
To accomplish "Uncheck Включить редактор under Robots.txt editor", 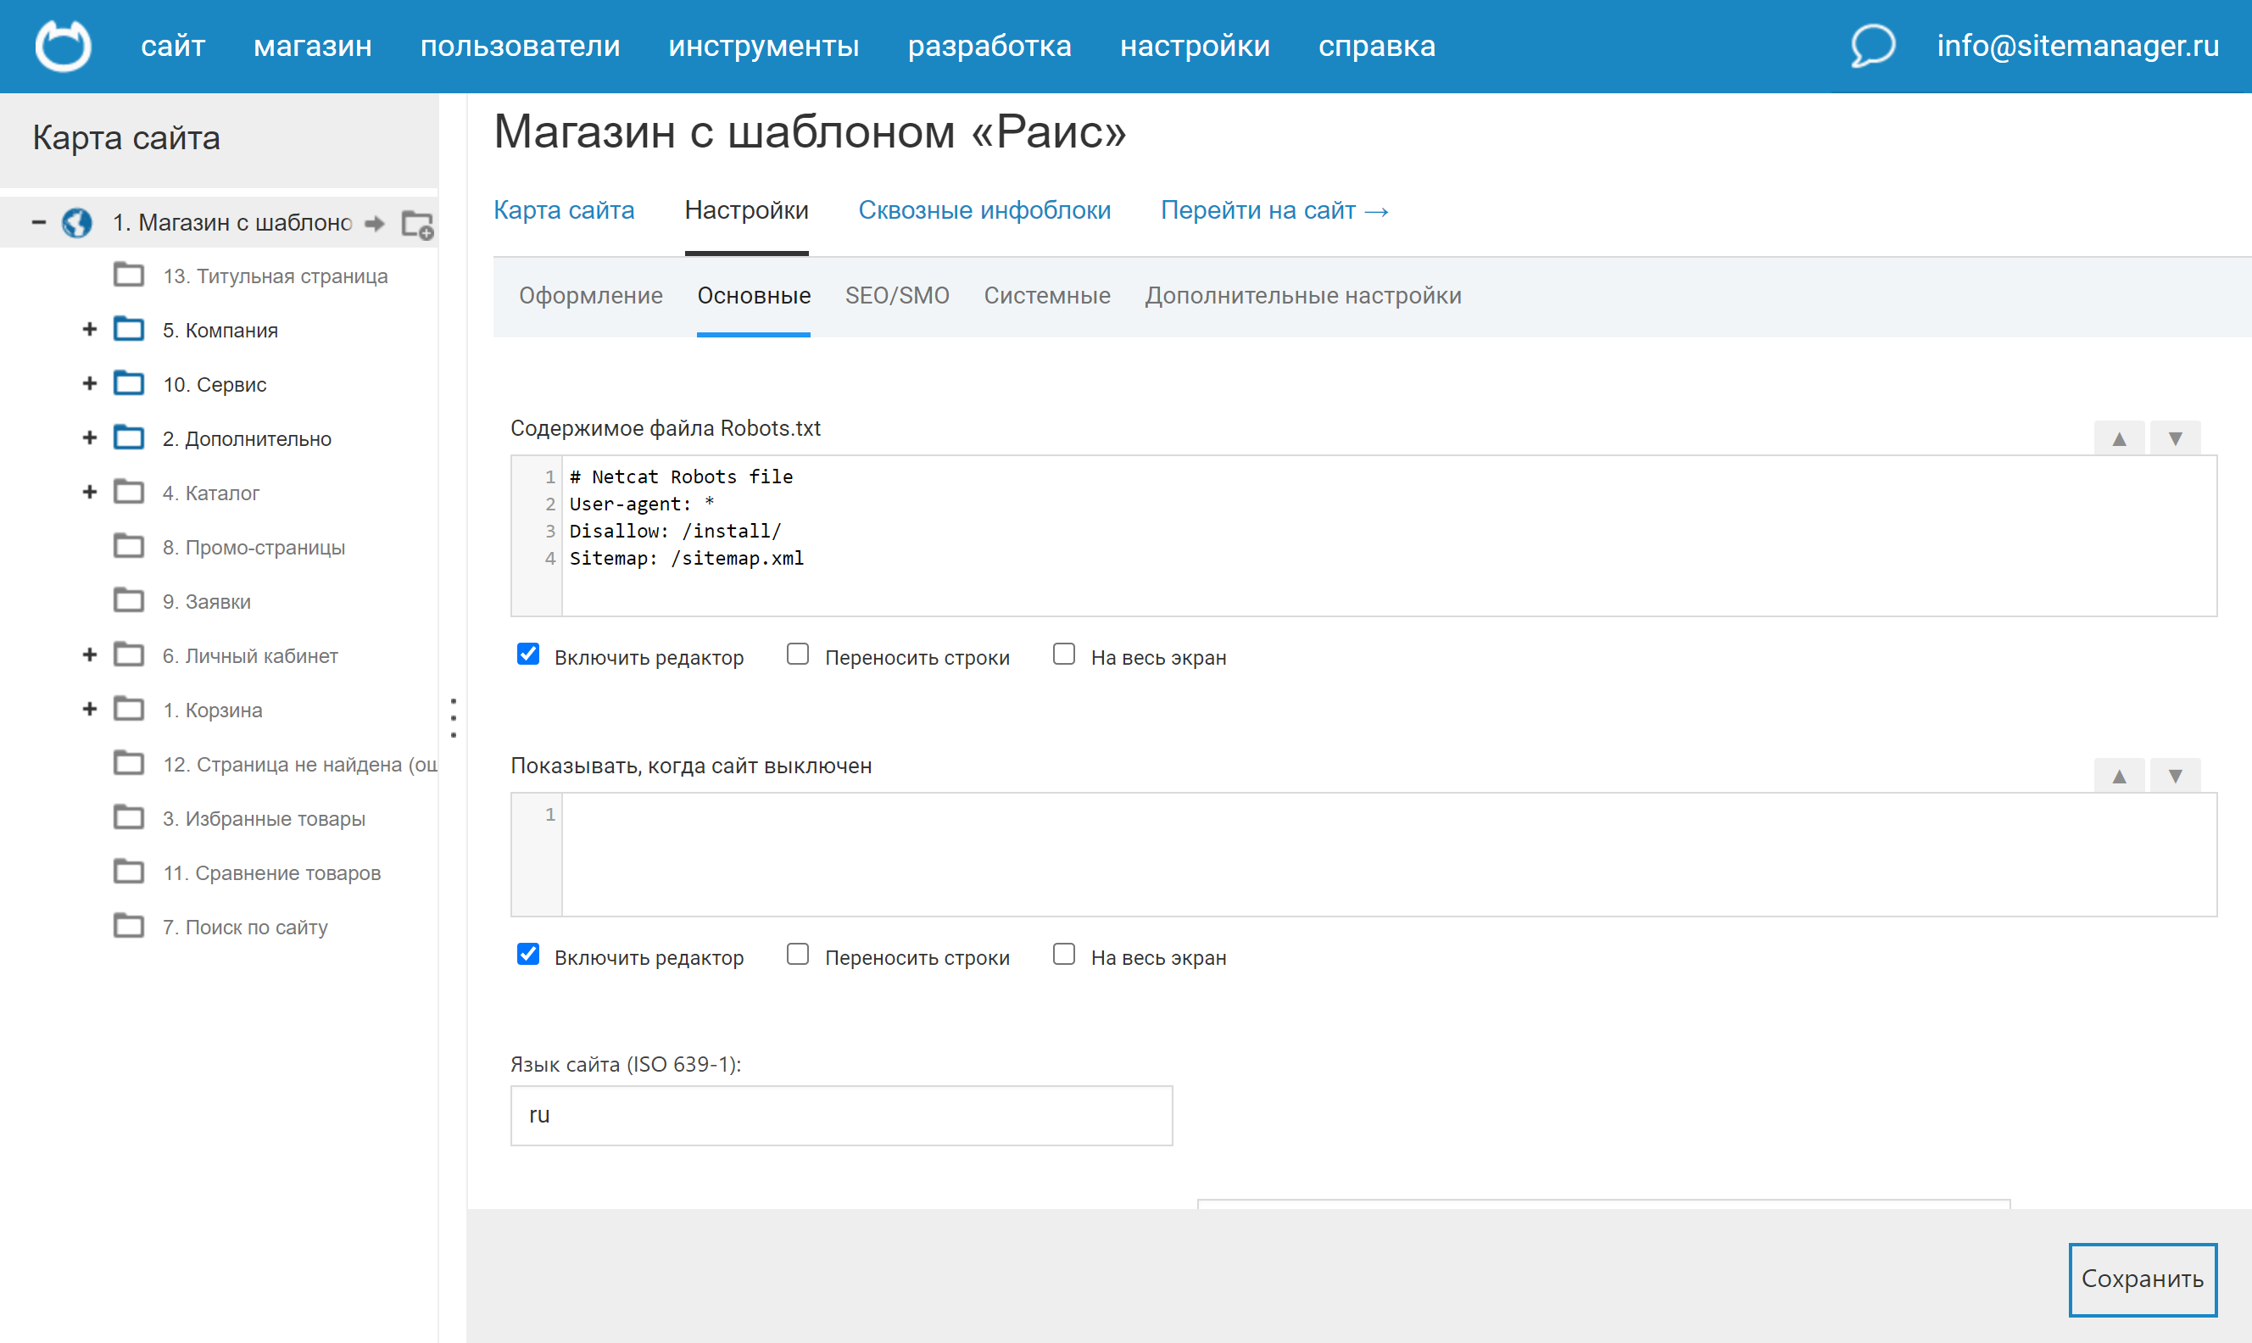I will pyautogui.click(x=528, y=655).
